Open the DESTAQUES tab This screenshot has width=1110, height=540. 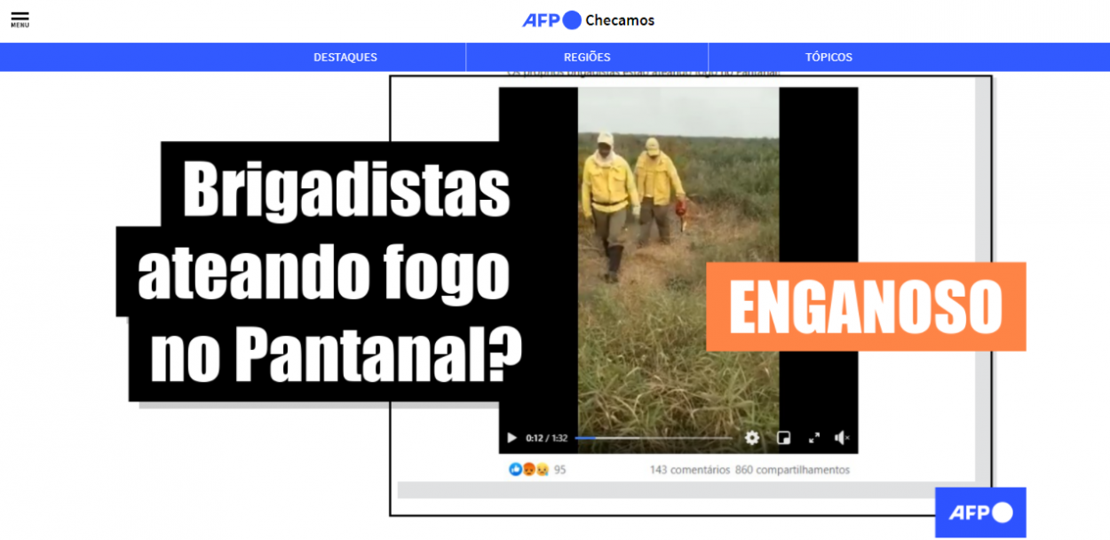(x=345, y=57)
